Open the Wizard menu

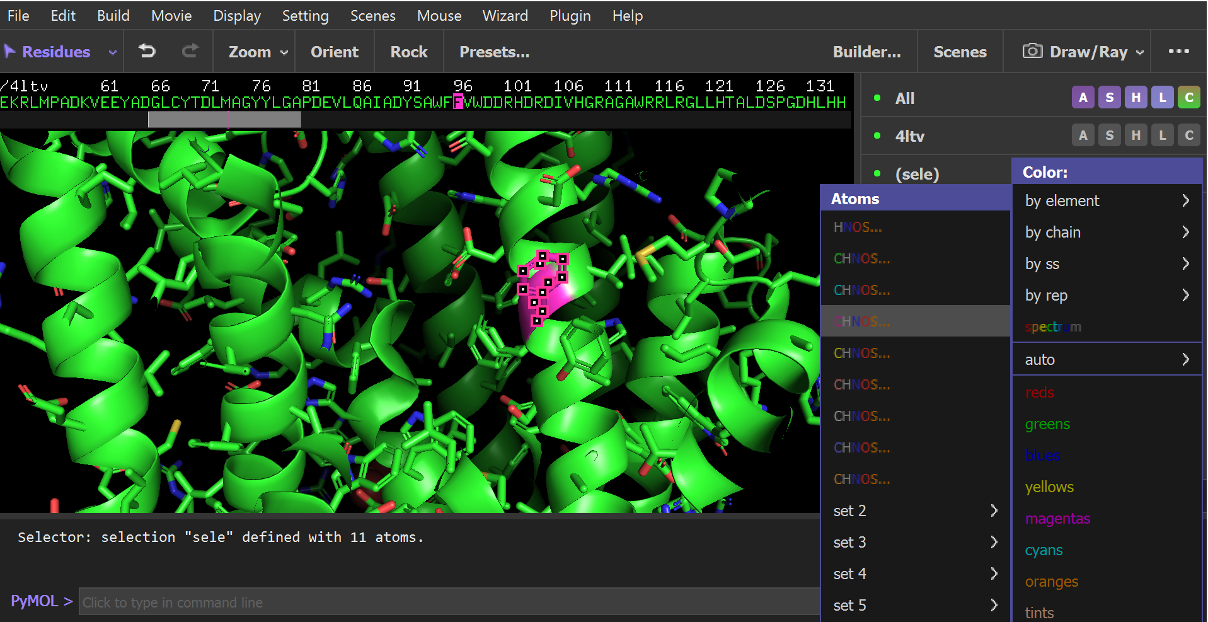(x=505, y=16)
